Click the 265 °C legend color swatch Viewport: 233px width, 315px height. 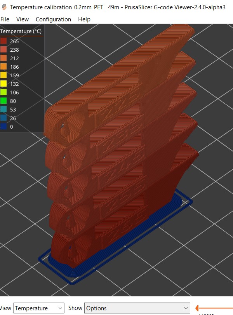(3, 41)
